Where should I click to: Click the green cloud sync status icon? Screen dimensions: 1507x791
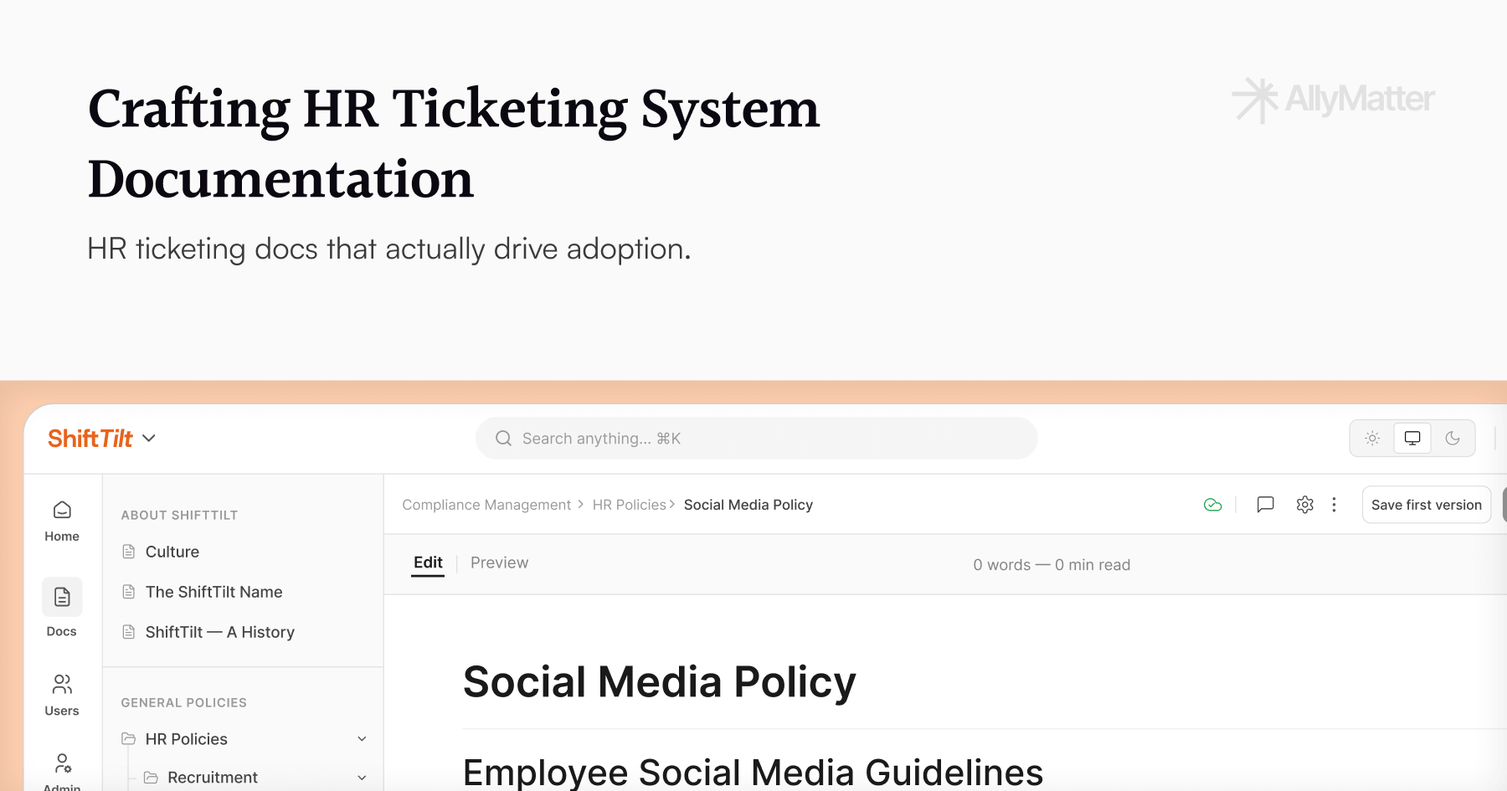[1212, 505]
